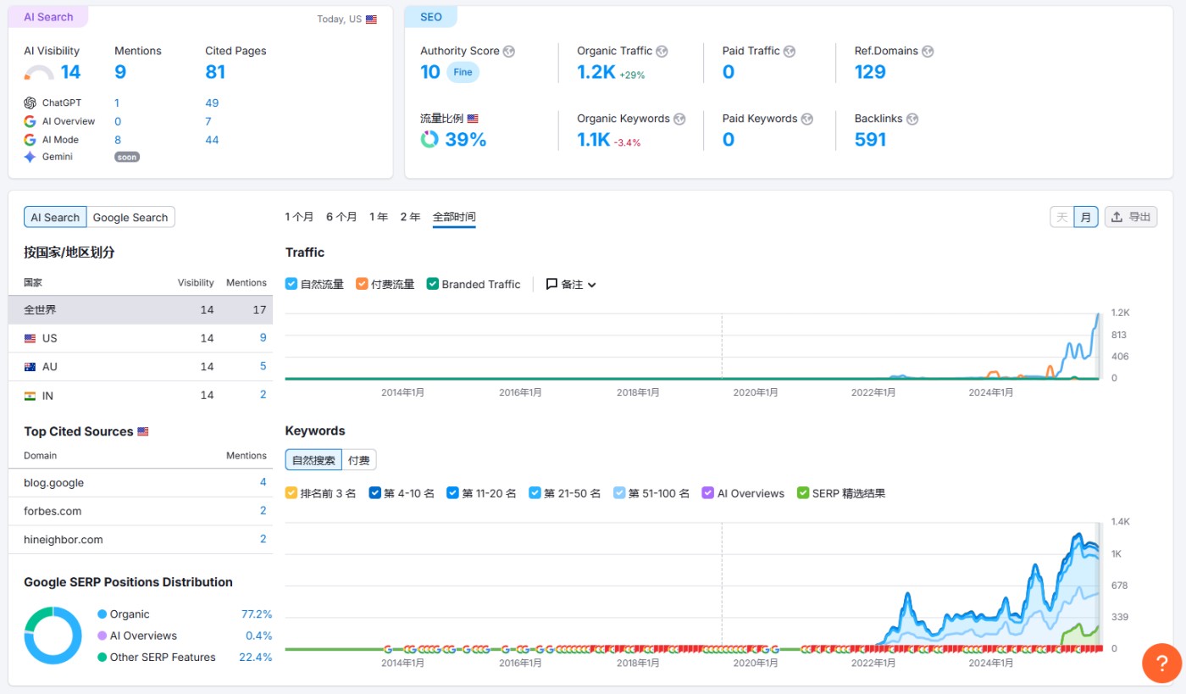This screenshot has height=694, width=1186.
Task: Toggle the Branded Traffic checkbox
Action: 433,285
